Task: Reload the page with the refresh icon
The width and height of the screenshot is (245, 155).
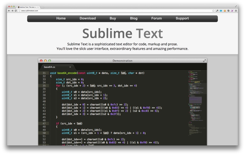Action: click(x=16, y=11)
